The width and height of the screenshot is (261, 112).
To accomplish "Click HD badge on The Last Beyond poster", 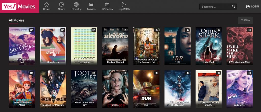I will (125, 30).
